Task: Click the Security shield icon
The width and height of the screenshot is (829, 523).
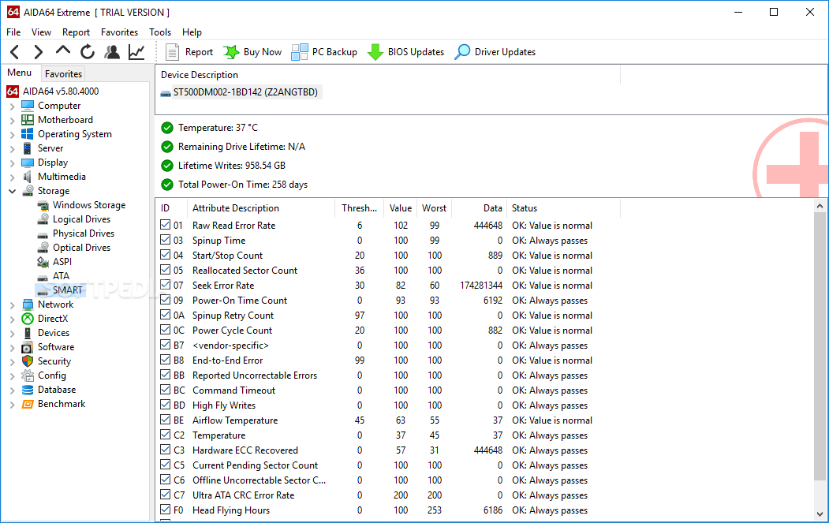Action: [28, 361]
